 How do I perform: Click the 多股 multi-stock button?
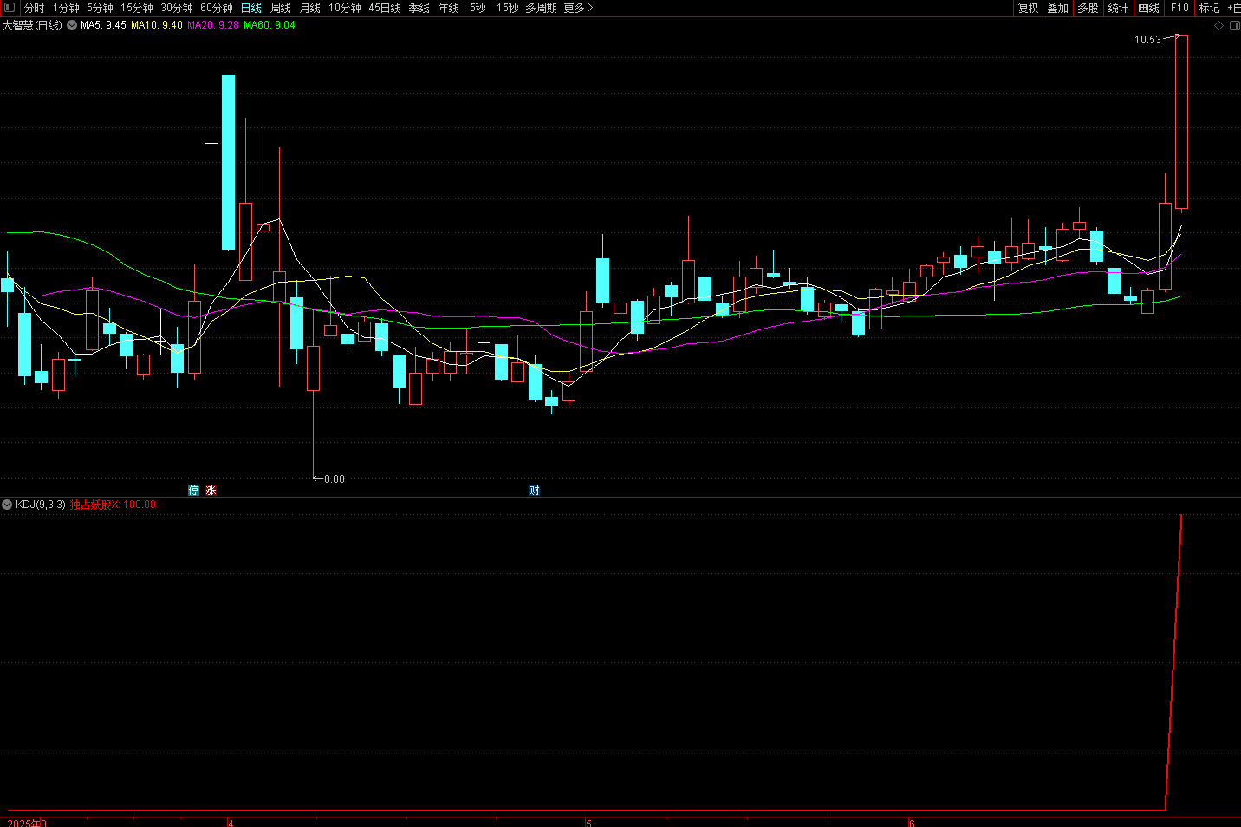pyautogui.click(x=1088, y=8)
